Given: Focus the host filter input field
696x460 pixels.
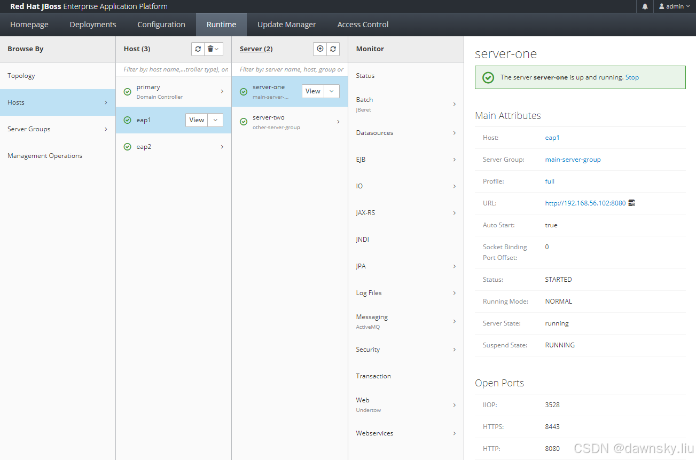Looking at the screenshot, I should 174,69.
